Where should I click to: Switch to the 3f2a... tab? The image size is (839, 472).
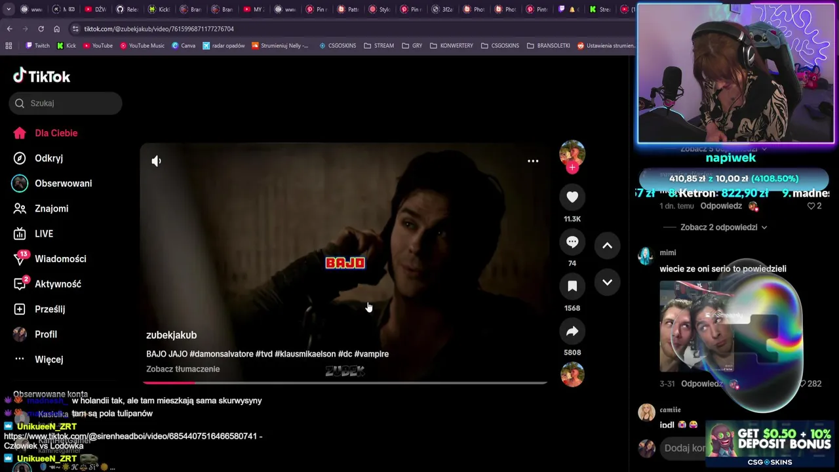442,9
